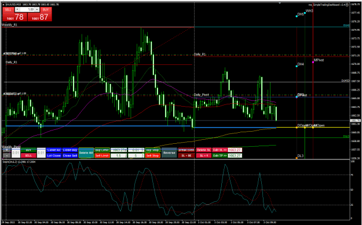The image size is (362, 225).
Task: Click the SELL button in the one-click trading panel
Action: pos(8,9)
